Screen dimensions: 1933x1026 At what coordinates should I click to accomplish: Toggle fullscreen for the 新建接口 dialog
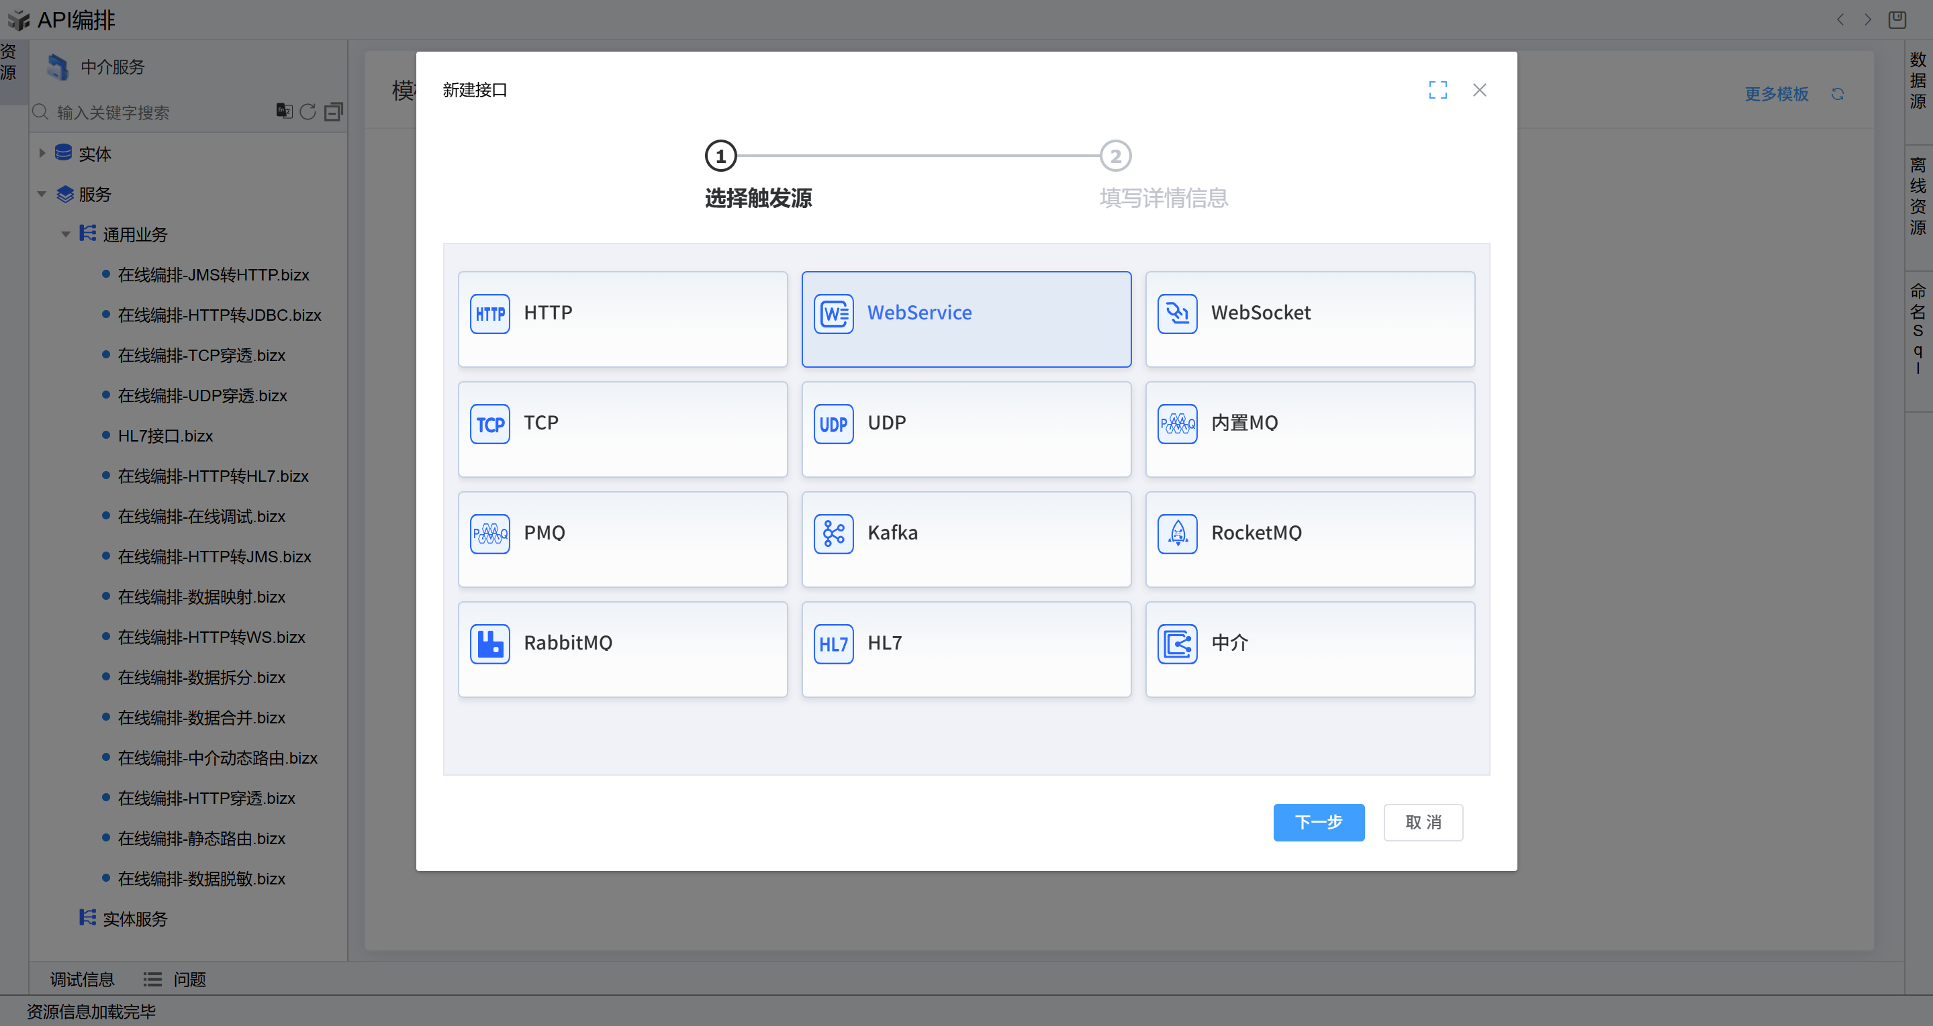1437,90
